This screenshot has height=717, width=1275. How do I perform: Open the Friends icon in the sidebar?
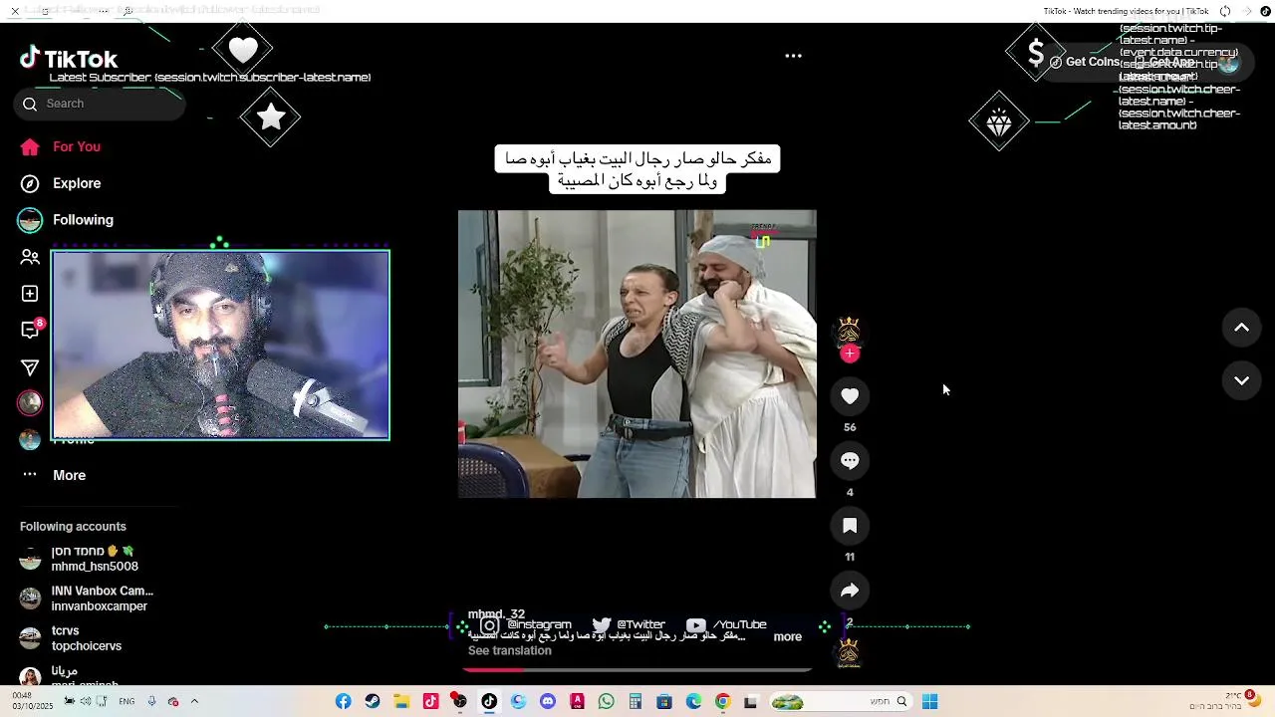(30, 257)
